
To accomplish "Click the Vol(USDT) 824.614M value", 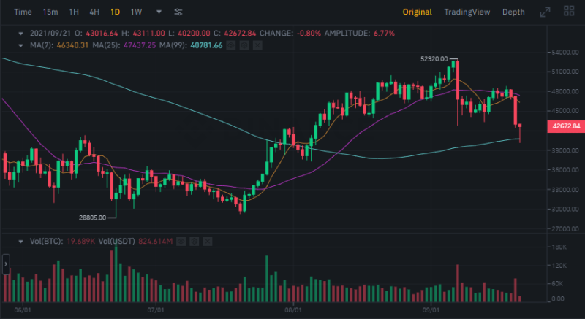I will (x=155, y=242).
